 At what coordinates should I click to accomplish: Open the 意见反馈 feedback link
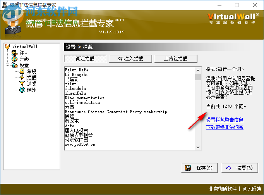252,189
